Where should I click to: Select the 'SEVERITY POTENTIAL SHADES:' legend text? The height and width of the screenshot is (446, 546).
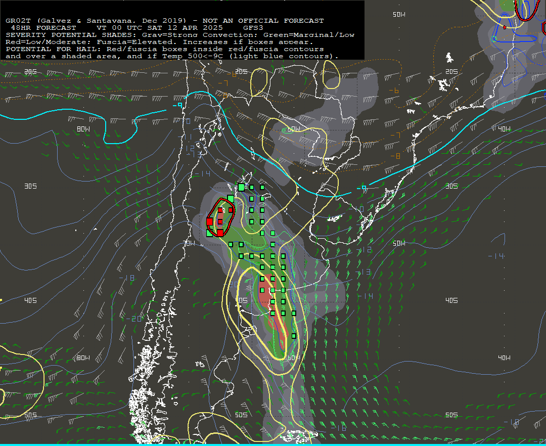tap(71, 35)
